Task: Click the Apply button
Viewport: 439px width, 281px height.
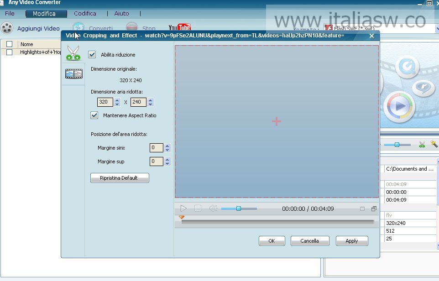Action: 352,241
